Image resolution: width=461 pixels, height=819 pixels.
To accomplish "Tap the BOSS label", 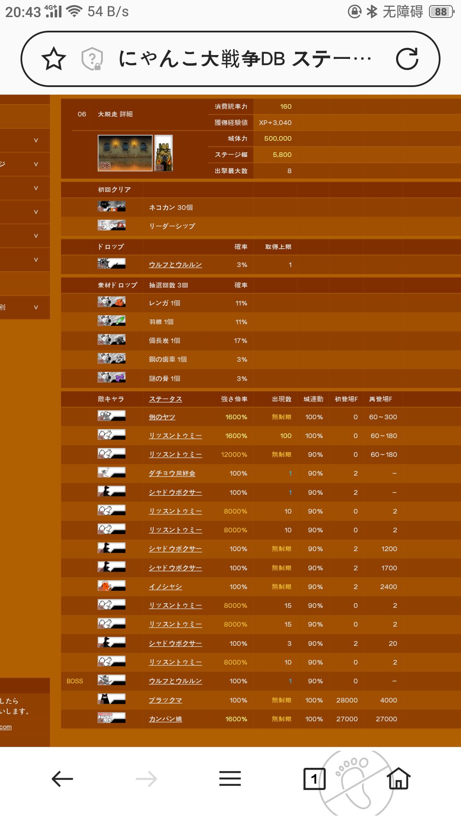I will (75, 681).
